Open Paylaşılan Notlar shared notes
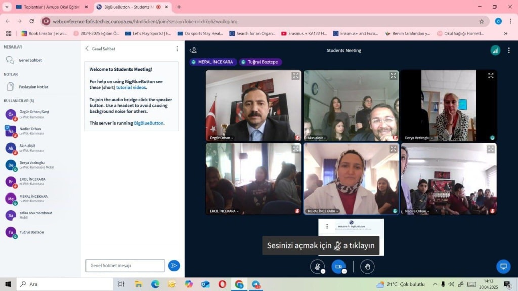 coord(33,87)
